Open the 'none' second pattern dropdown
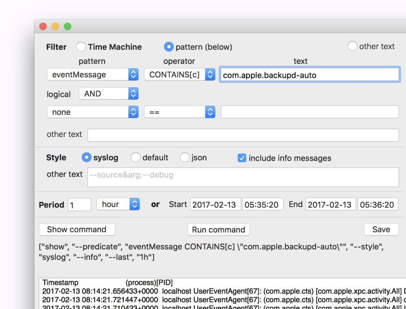This screenshot has width=406, height=309. point(93,112)
